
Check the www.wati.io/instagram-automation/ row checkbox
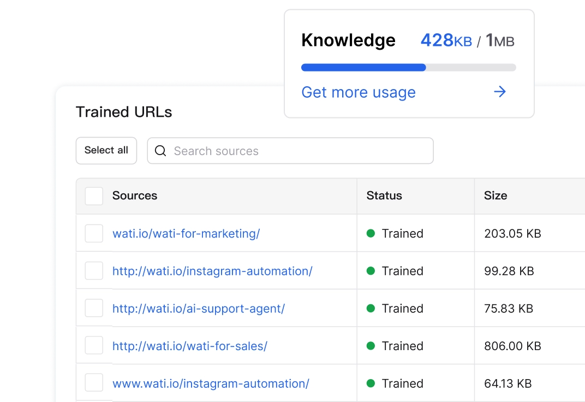pyautogui.click(x=94, y=383)
